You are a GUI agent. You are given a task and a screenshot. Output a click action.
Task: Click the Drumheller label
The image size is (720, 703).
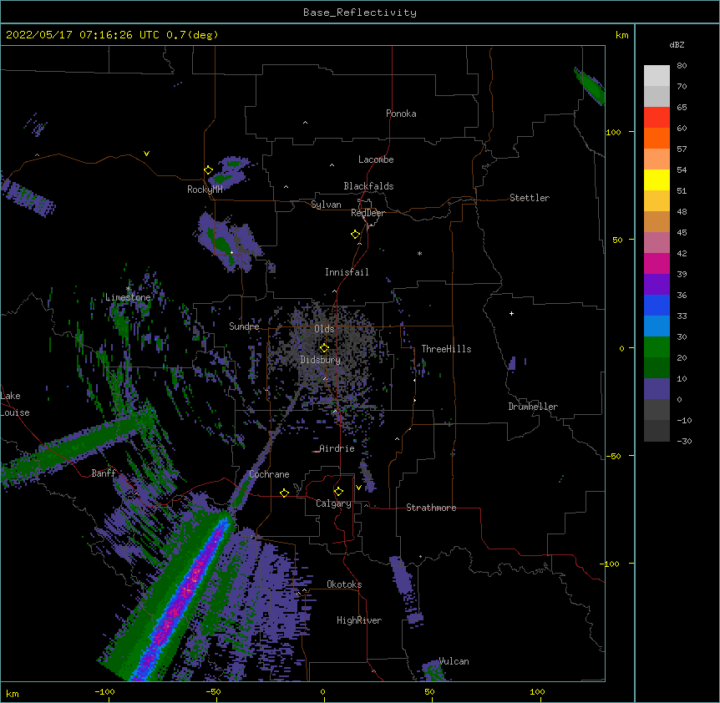pyautogui.click(x=533, y=407)
